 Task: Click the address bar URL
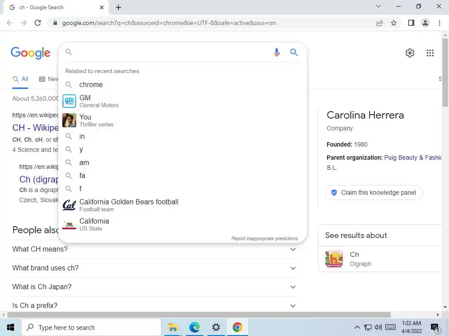point(169,23)
